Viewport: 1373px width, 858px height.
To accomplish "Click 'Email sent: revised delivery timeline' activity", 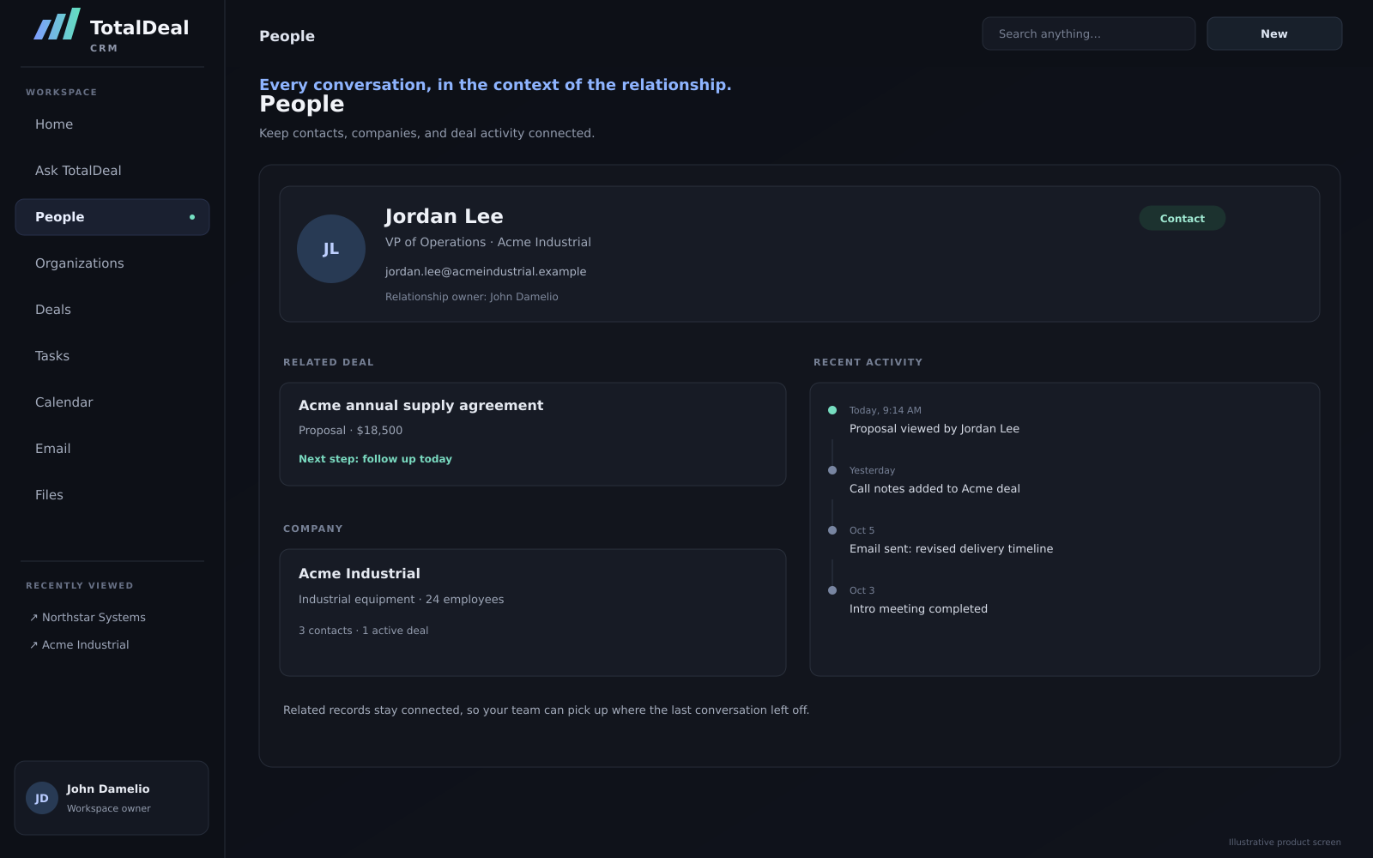I will (x=951, y=549).
